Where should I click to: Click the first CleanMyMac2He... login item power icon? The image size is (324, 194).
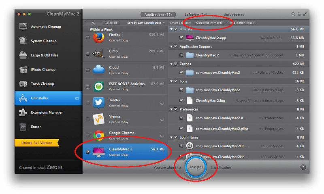click(190, 146)
